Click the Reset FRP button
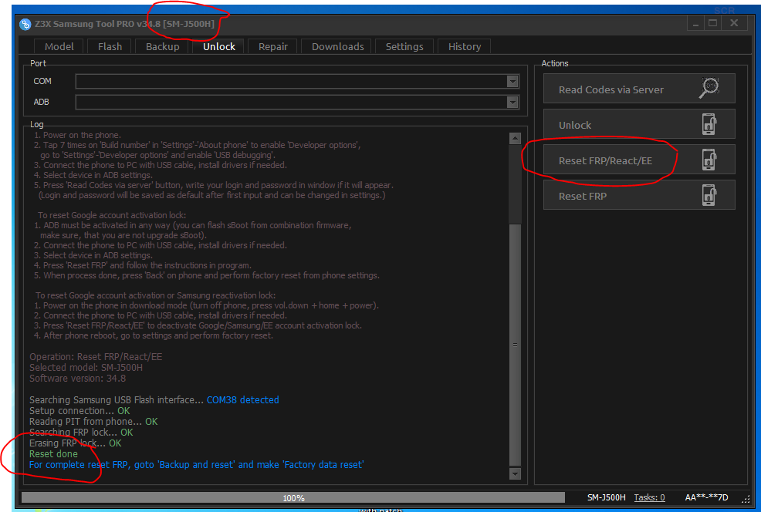This screenshot has height=512, width=761. (x=639, y=195)
